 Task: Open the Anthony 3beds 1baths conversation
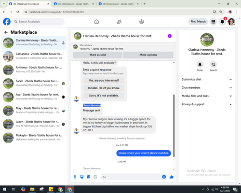(x=34, y=70)
